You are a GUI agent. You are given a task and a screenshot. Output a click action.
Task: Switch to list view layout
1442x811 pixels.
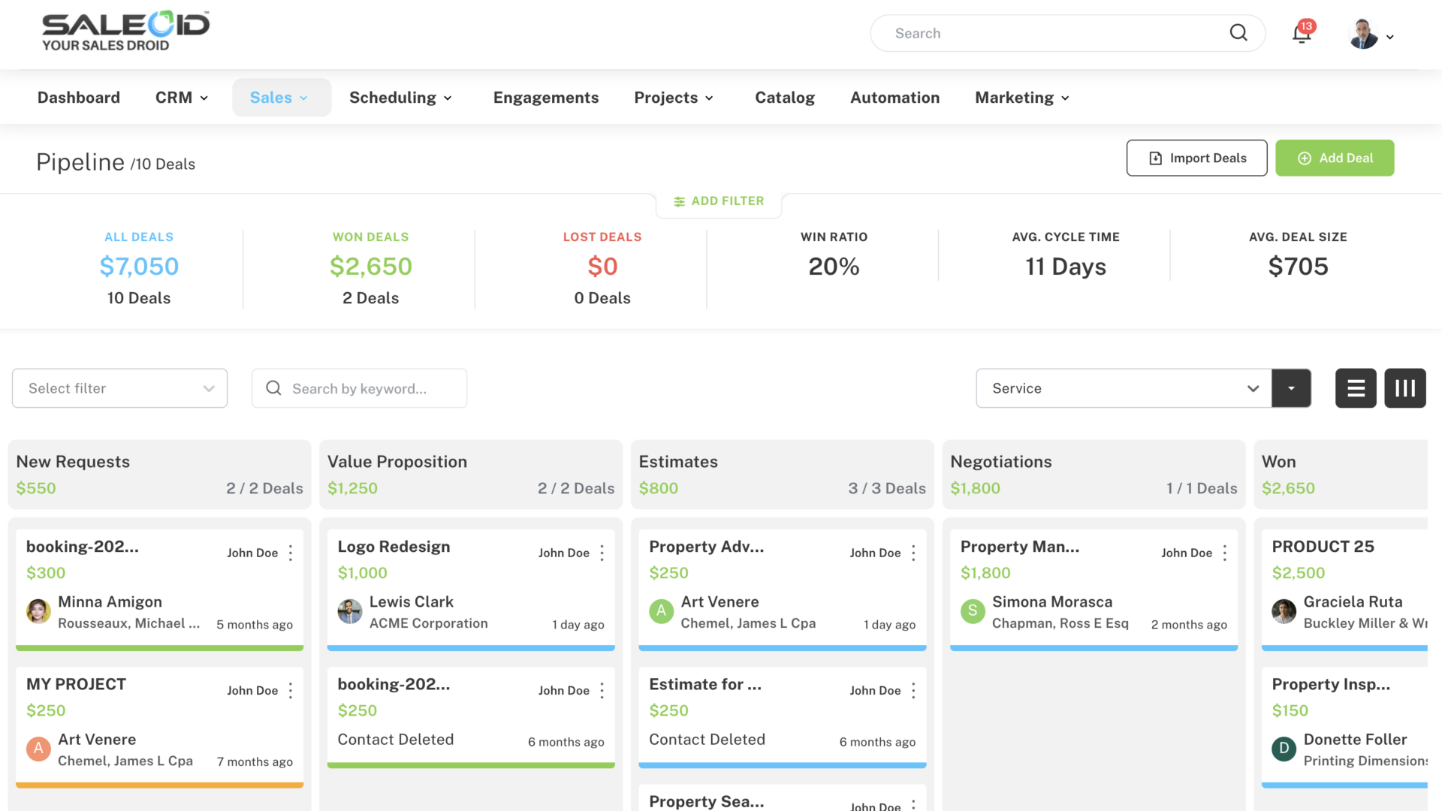point(1356,388)
